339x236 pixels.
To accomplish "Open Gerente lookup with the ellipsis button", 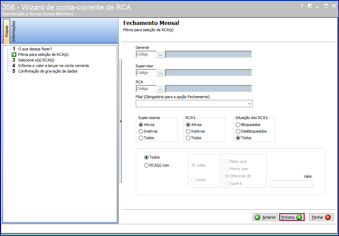I will coord(160,54).
